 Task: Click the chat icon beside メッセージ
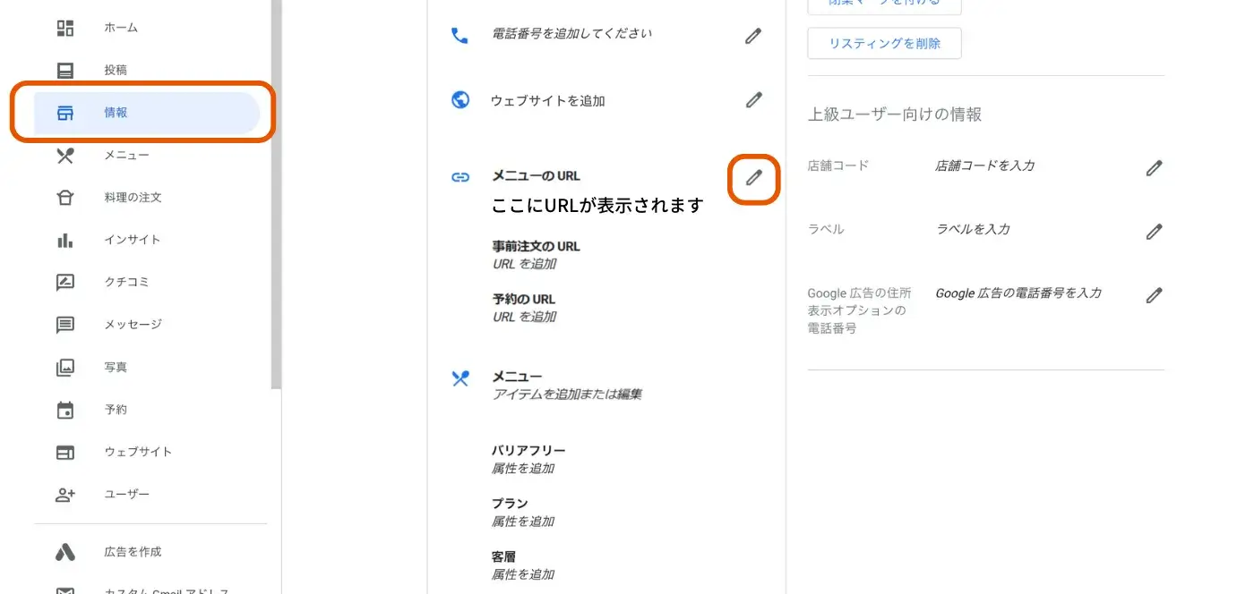click(x=65, y=325)
